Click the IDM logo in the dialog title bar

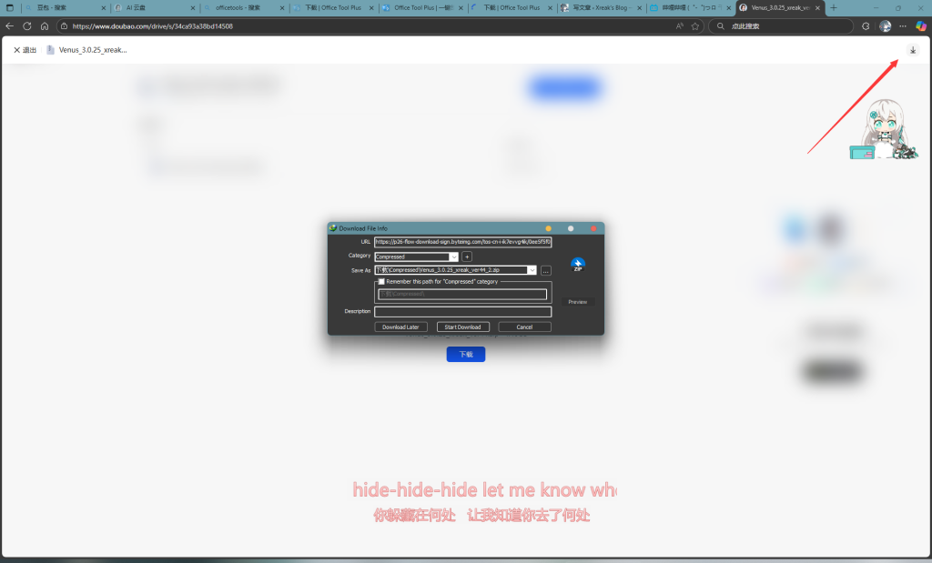(x=333, y=227)
